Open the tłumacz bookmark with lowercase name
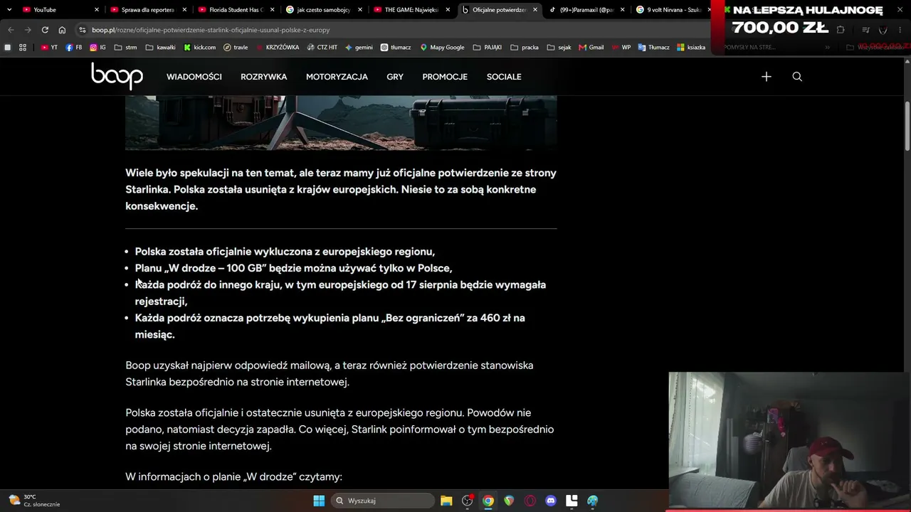The width and height of the screenshot is (911, 512). click(x=396, y=48)
